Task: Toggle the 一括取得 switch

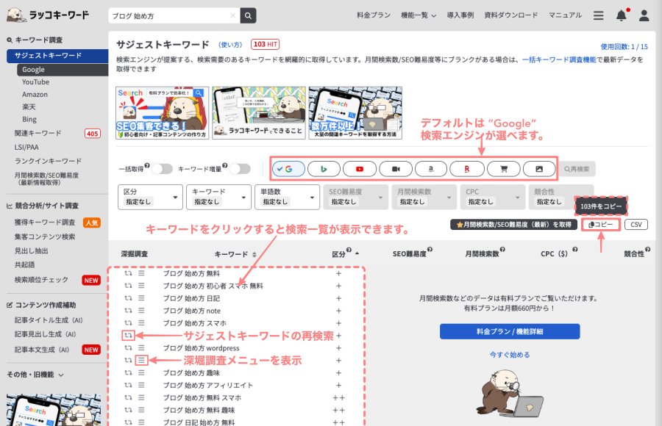Action: 162,169
